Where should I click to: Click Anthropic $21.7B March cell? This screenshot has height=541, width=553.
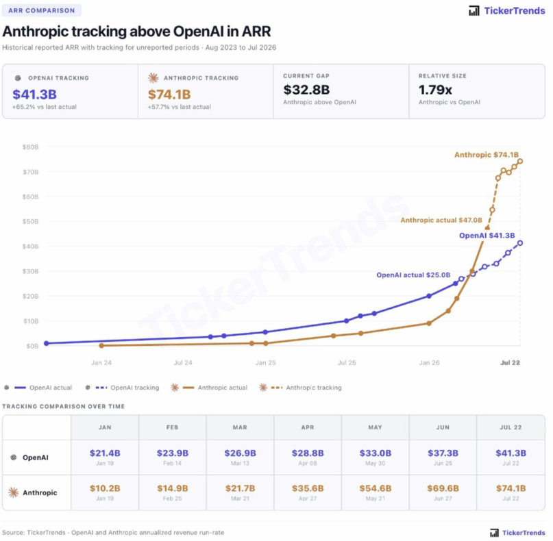click(x=240, y=492)
